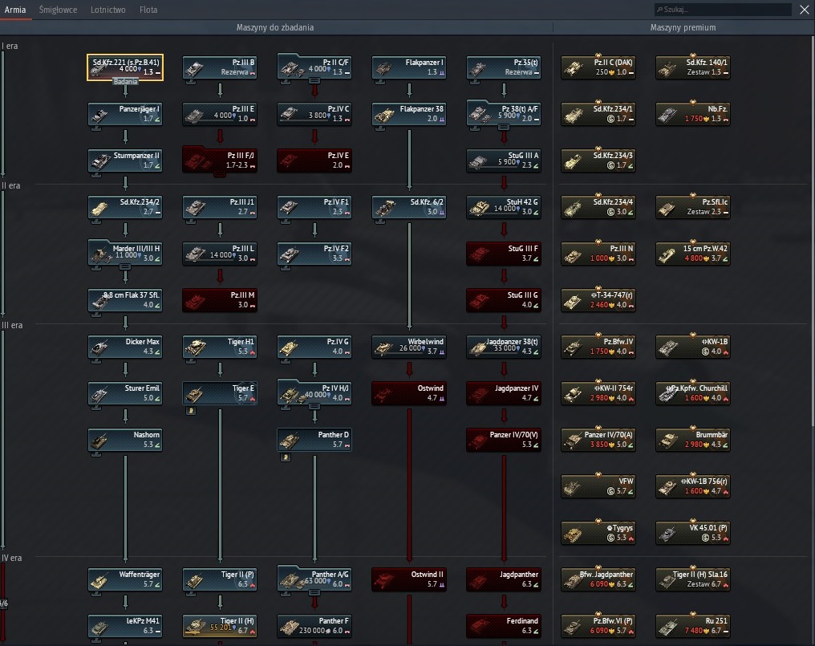Viewport: 815px width, 646px height.
Task: Switch to the Flota tab
Action: click(x=148, y=10)
